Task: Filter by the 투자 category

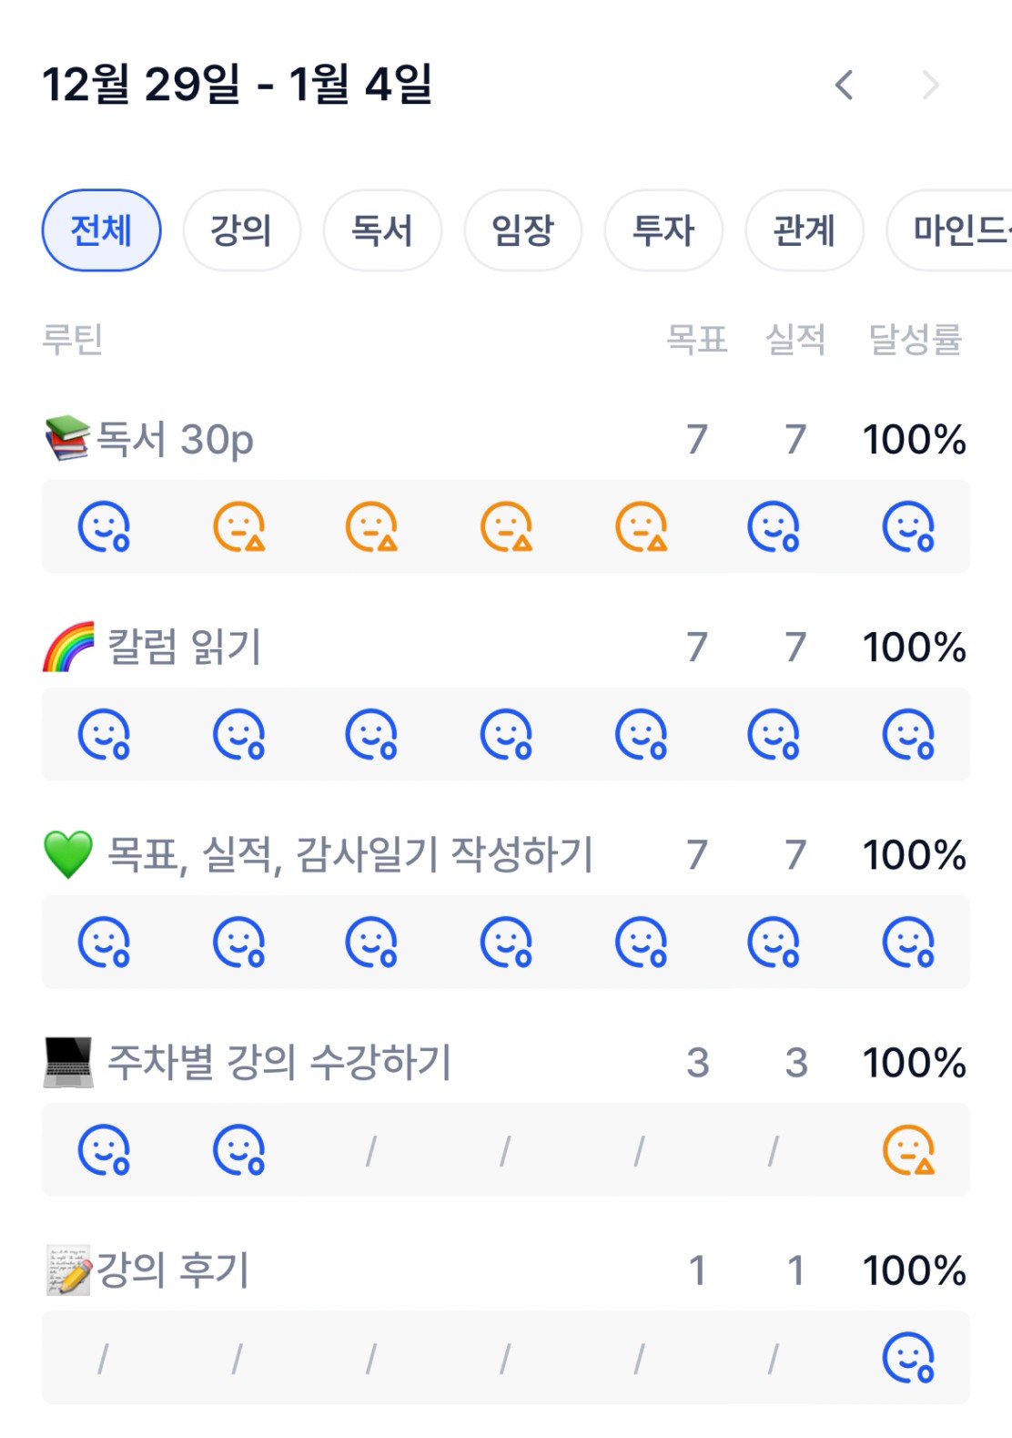Action: tap(663, 230)
